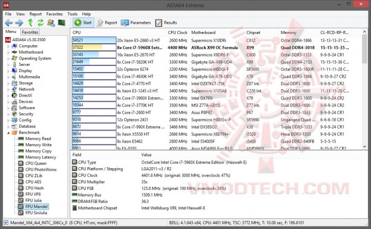The height and width of the screenshot is (229, 371).
Task: Select the Security shield icon
Action: point(14,114)
